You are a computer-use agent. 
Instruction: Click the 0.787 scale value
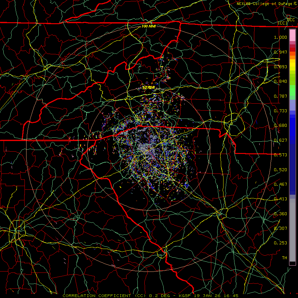coord(280,96)
